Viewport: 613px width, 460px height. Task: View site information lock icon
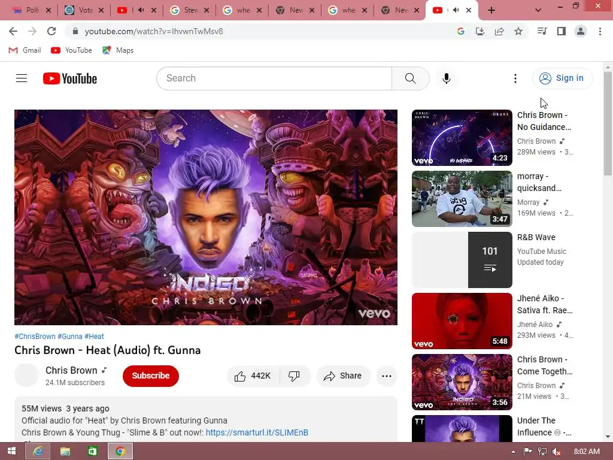point(75,31)
